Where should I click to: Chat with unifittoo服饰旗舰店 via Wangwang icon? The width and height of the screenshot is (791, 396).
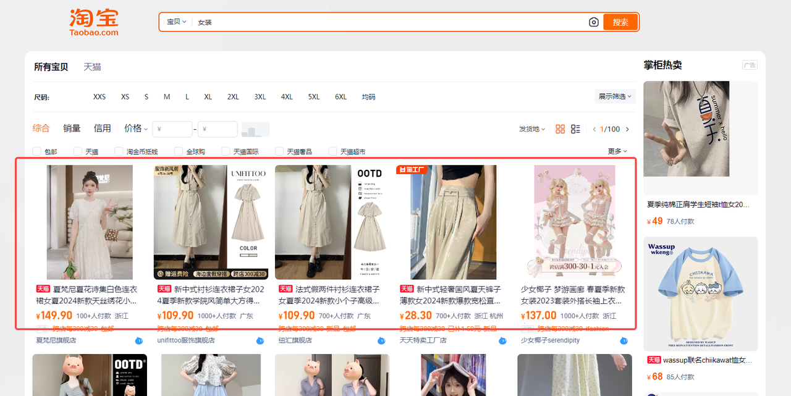260,340
